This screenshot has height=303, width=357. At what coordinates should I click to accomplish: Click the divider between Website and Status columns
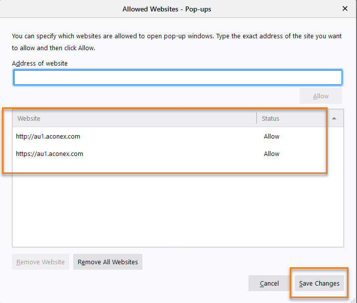point(256,118)
